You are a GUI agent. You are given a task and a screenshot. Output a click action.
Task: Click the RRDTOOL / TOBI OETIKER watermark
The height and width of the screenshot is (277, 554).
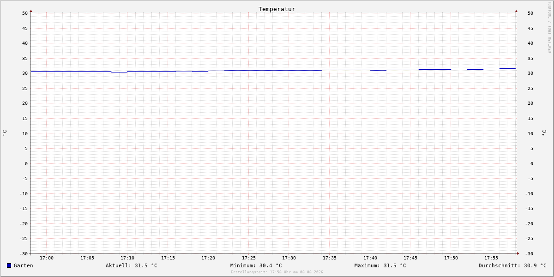point(549,28)
